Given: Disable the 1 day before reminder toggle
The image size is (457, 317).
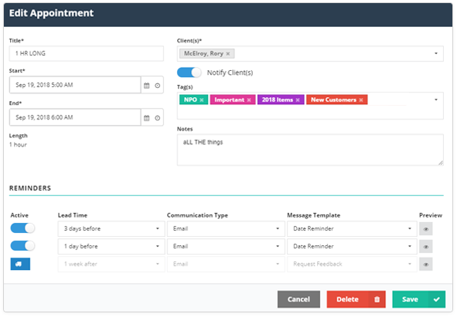Looking at the screenshot, I should point(22,246).
